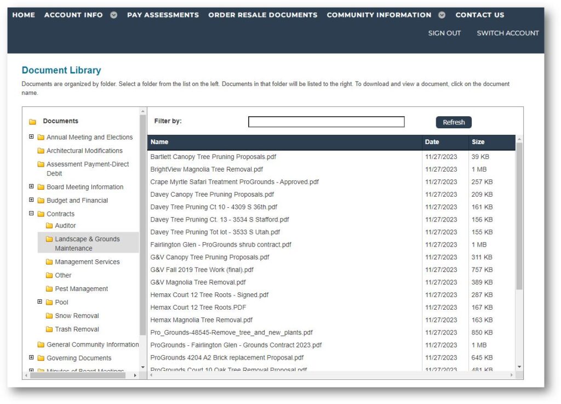Go to the Home page
Viewport: 561px width, 404px height.
coord(24,15)
